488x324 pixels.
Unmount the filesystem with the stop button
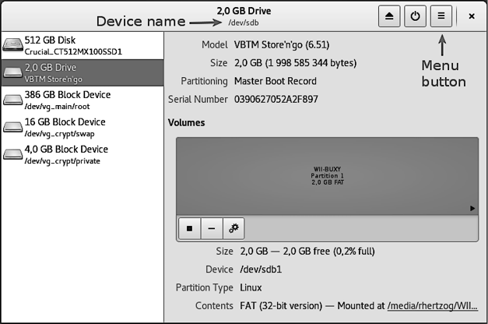[189, 229]
